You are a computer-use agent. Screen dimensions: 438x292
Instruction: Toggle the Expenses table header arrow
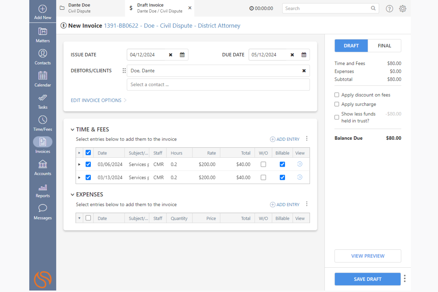(79, 218)
